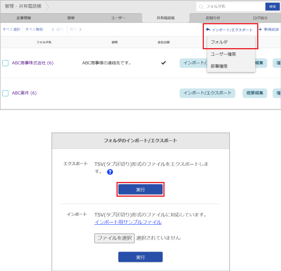Click 概要編集 for the ABC案件 row
Screen dimensions: 281x271
pyautogui.click(x=255, y=93)
